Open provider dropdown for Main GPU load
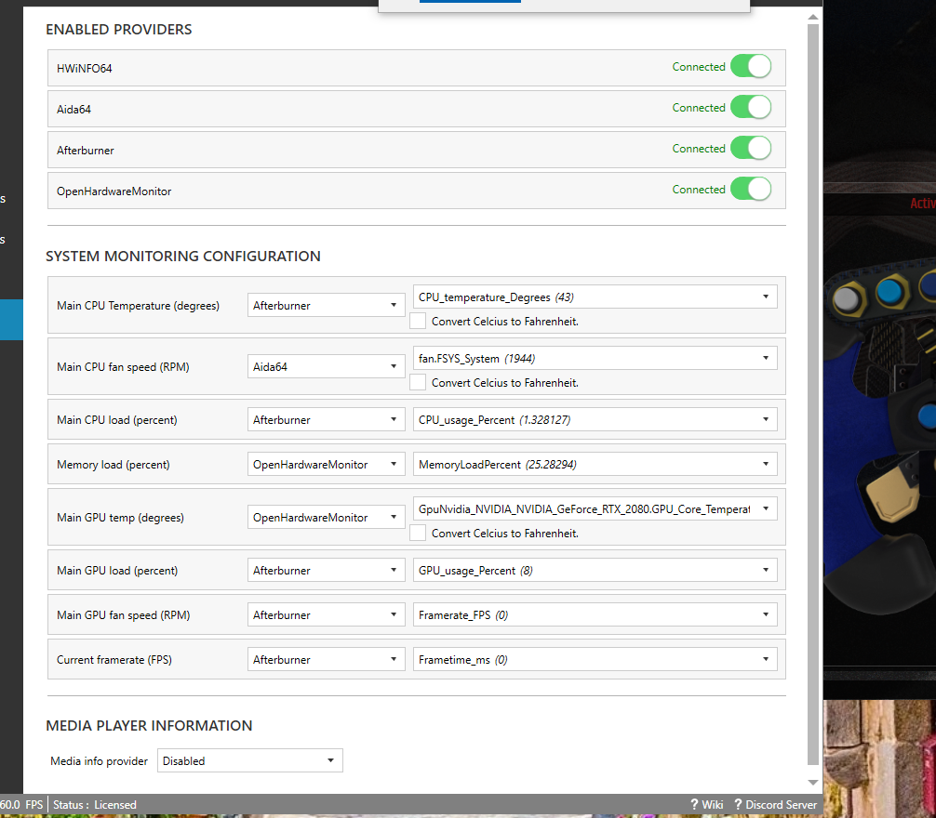Viewport: 936px width, 818px height. pyautogui.click(x=326, y=571)
